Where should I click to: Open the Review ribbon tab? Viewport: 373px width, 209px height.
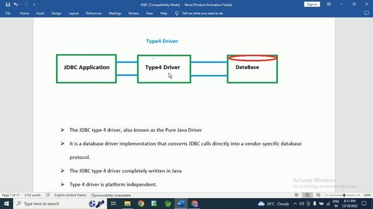[133, 13]
